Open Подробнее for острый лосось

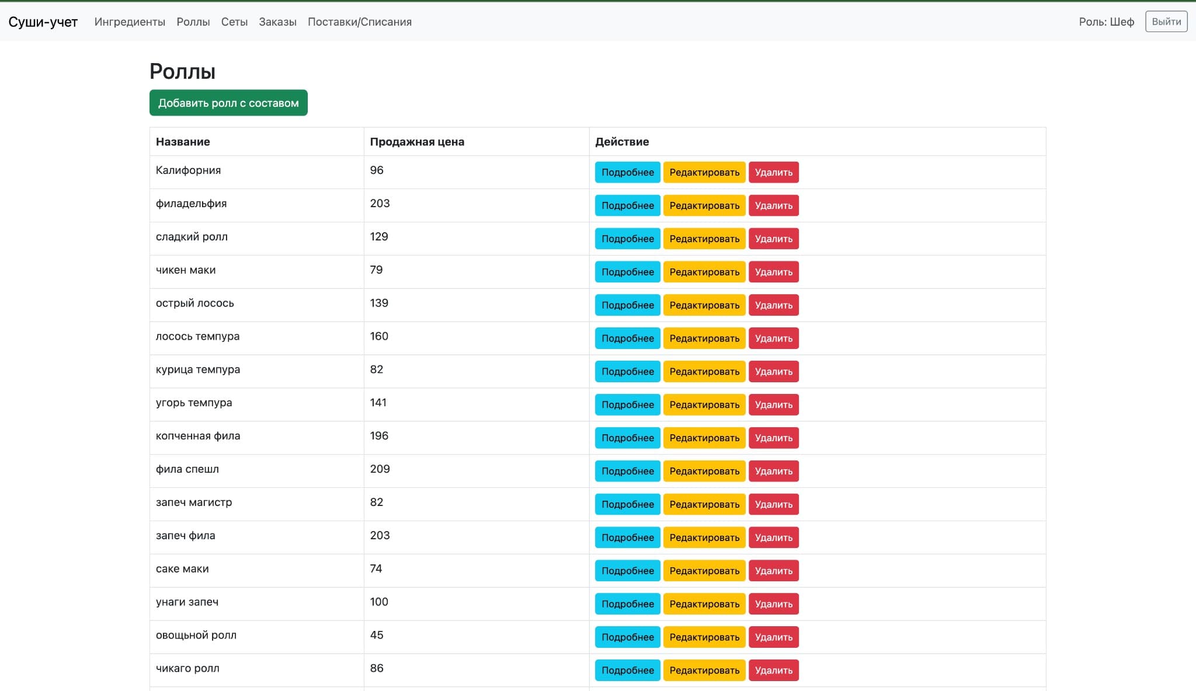pos(627,305)
